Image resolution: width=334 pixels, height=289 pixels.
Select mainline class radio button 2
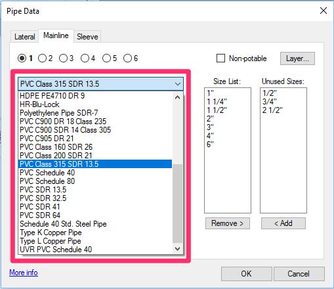click(42, 58)
